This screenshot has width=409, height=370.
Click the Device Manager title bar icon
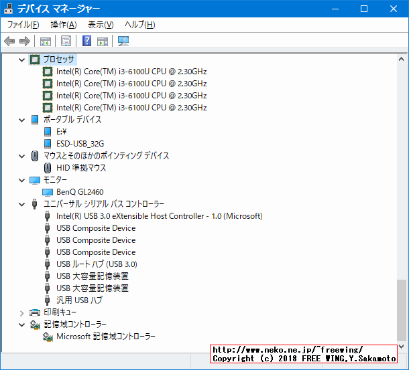click(x=9, y=9)
